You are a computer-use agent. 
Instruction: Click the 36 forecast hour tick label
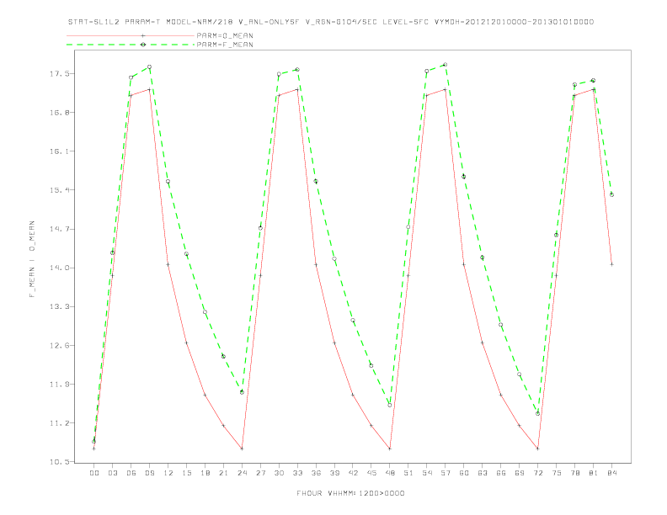click(x=316, y=473)
